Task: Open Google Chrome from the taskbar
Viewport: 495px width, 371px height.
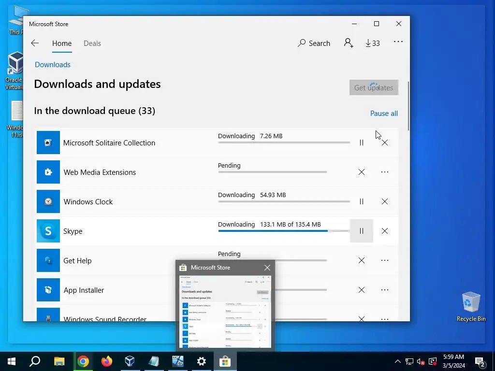Action: [x=83, y=361]
